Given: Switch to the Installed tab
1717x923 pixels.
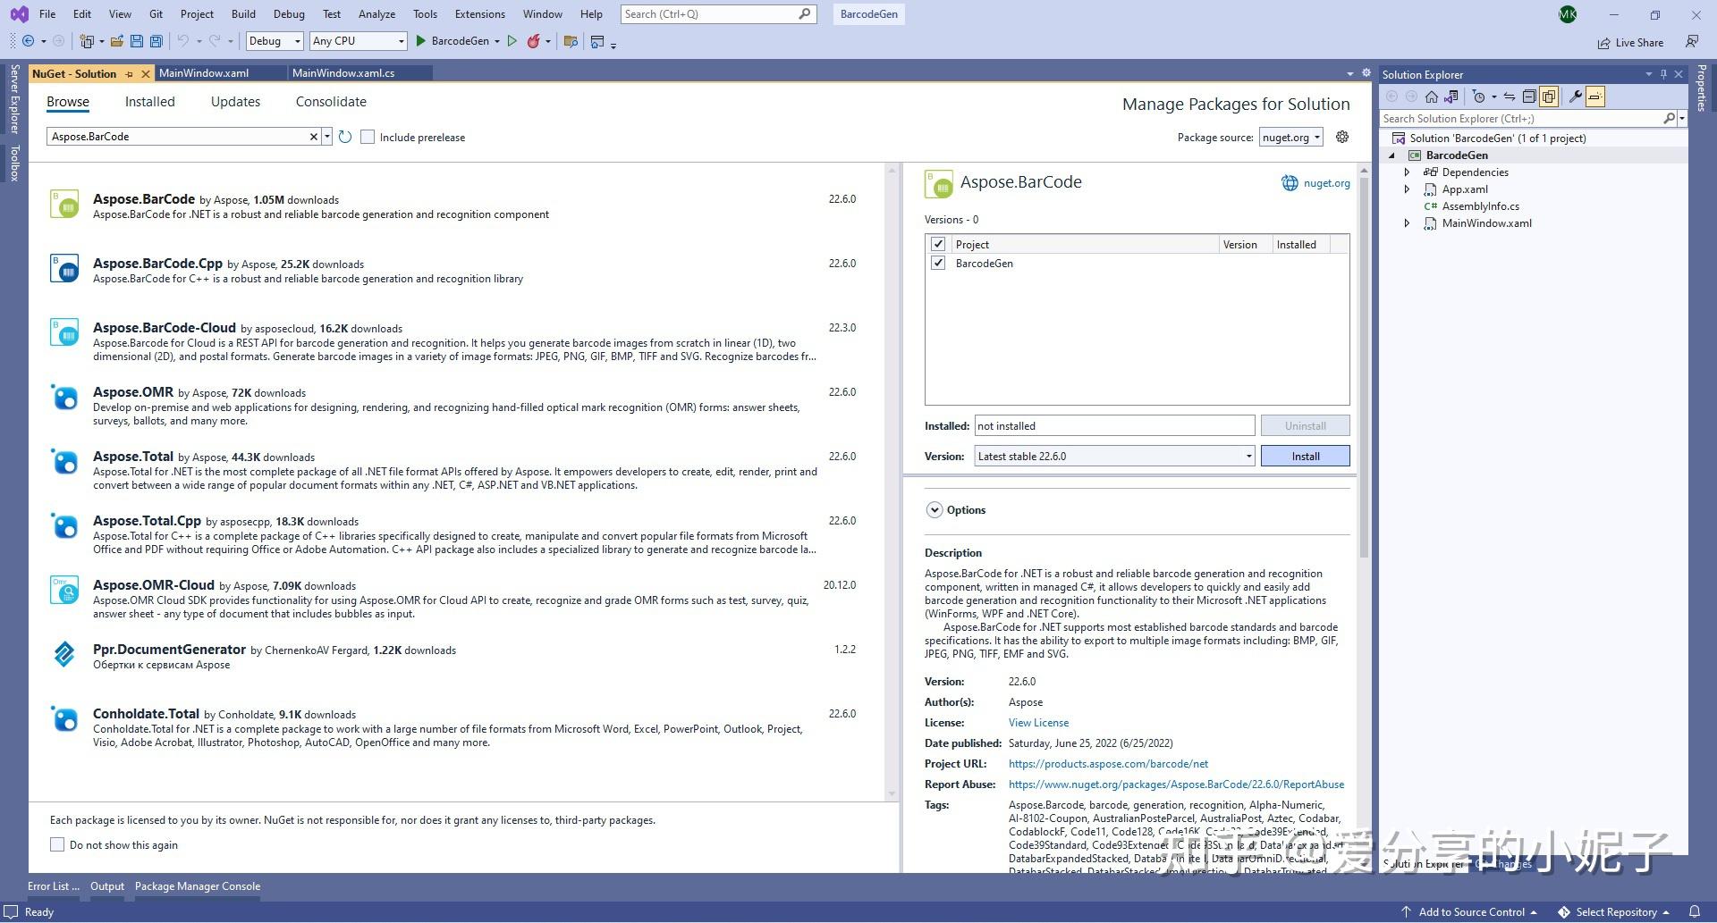Looking at the screenshot, I should point(149,101).
